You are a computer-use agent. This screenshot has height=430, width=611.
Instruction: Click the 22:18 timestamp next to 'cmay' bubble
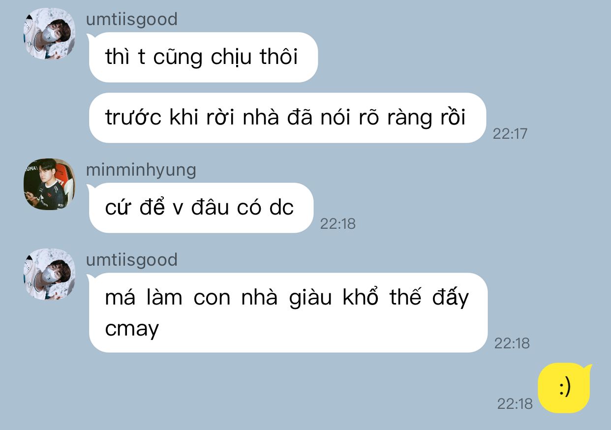[512, 343]
